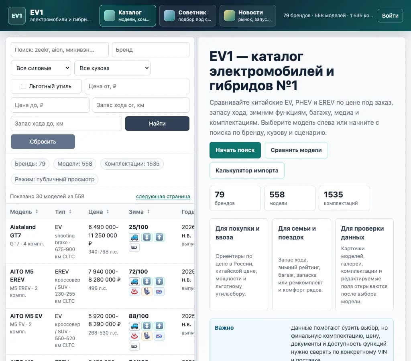Click the blue Советник tab icon

169,16
